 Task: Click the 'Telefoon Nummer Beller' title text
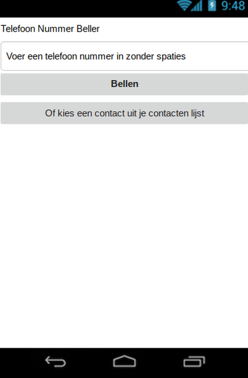point(50,29)
